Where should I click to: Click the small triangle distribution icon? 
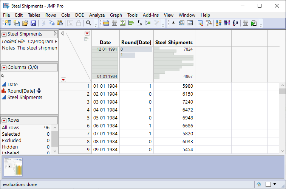pos(173,23)
